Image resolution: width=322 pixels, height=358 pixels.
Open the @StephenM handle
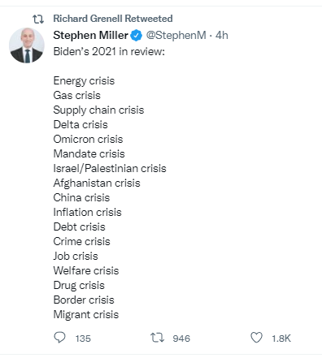tap(176, 36)
